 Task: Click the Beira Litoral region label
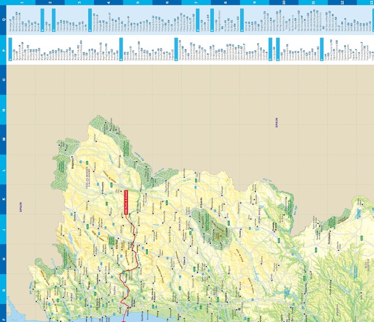tap(216, 292)
